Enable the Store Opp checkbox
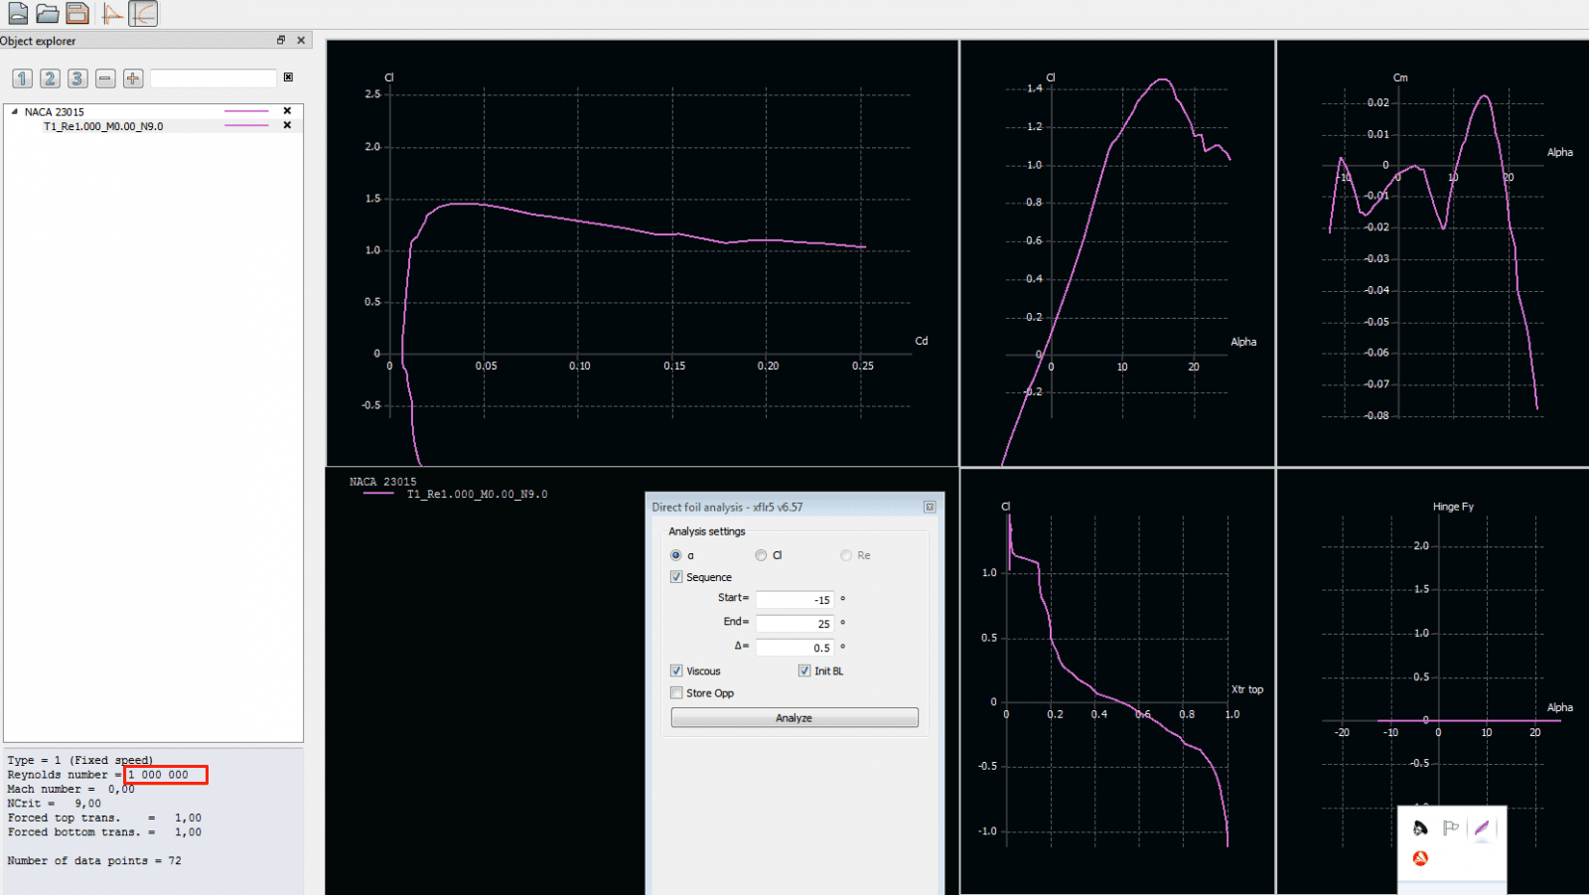 click(x=676, y=693)
